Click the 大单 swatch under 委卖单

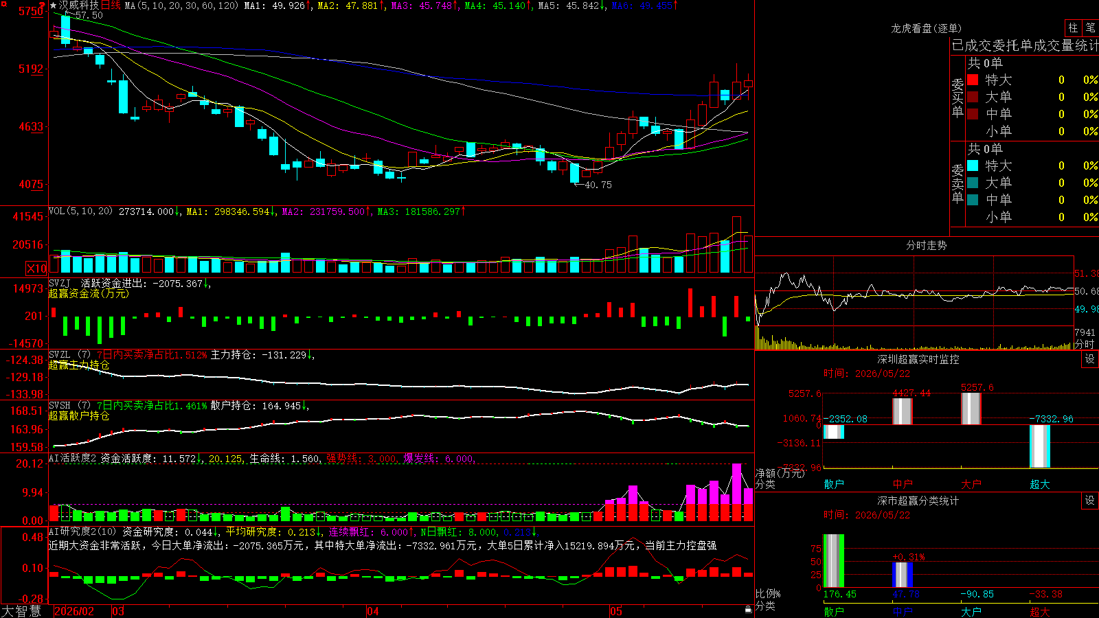(973, 183)
